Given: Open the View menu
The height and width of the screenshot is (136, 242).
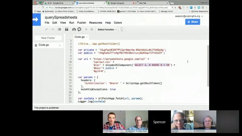Looking at the screenshot, I should coord(63,23).
